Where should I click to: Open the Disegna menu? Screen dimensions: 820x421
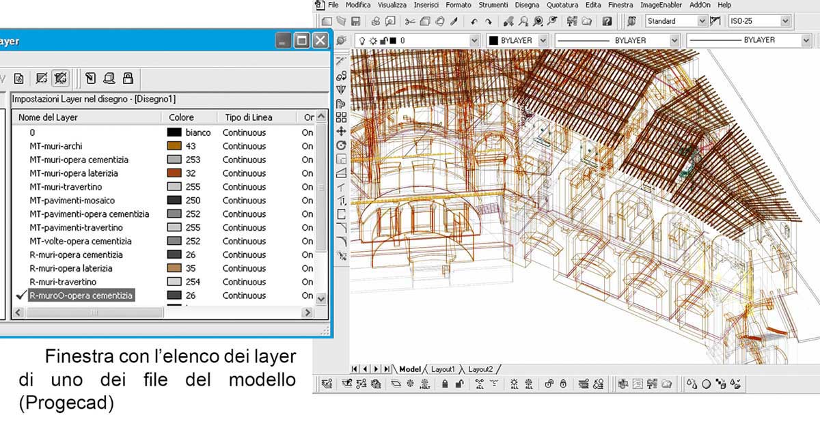tap(527, 5)
